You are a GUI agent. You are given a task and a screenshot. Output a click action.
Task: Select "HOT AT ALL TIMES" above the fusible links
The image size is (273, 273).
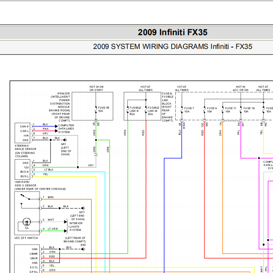click(146, 88)
